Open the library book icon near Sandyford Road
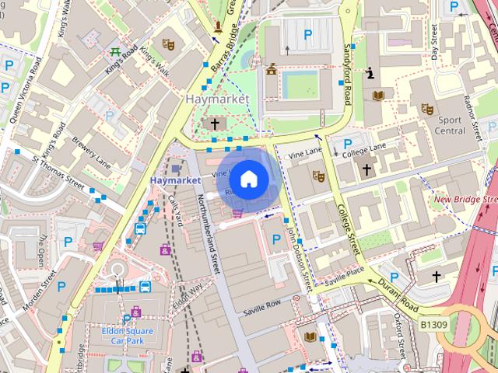Screen dimensions: 498x373 (x=378, y=95)
